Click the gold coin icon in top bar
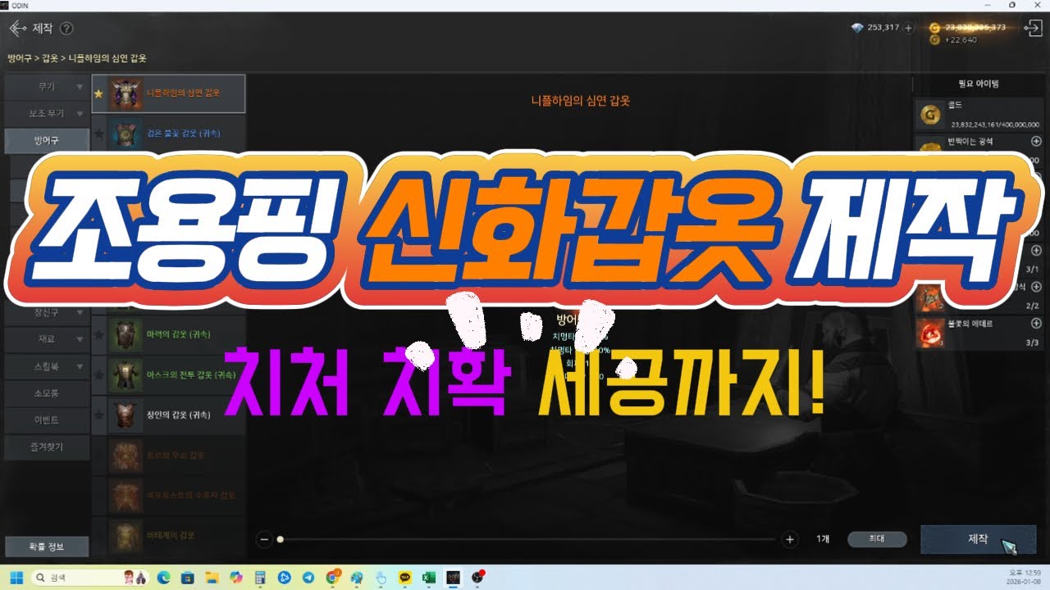1050x590 pixels. click(934, 28)
